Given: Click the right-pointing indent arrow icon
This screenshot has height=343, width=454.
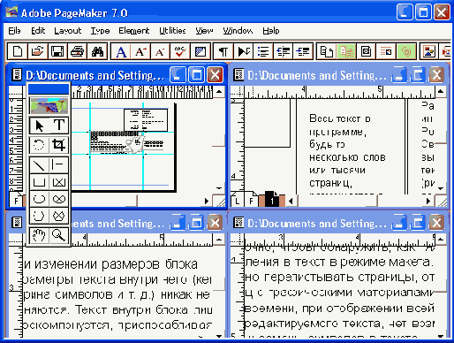Looking at the screenshot, I should [x=303, y=51].
